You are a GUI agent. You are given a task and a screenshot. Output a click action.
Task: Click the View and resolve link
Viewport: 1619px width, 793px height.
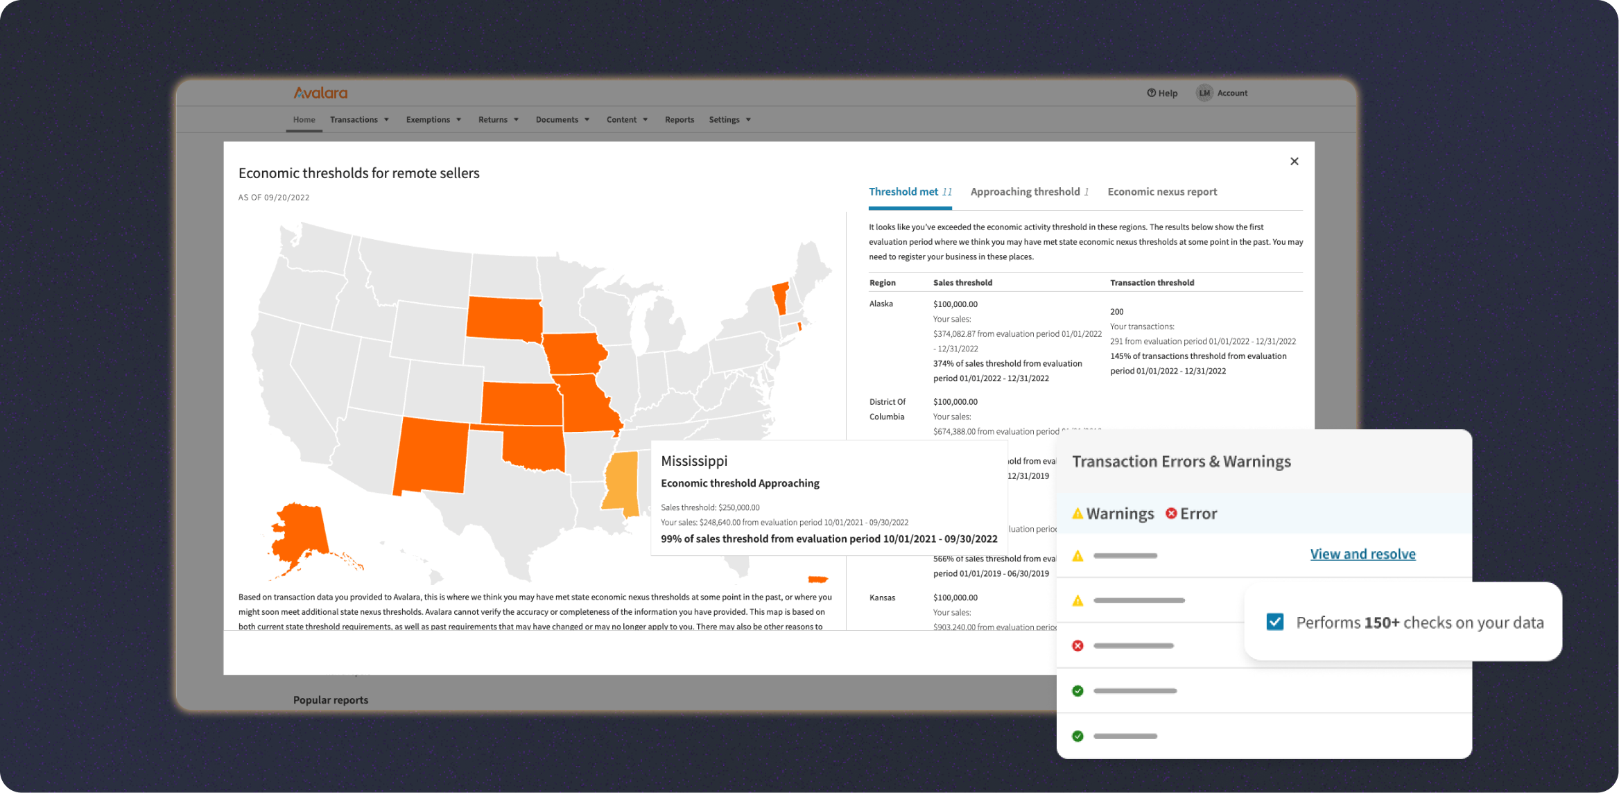coord(1362,554)
